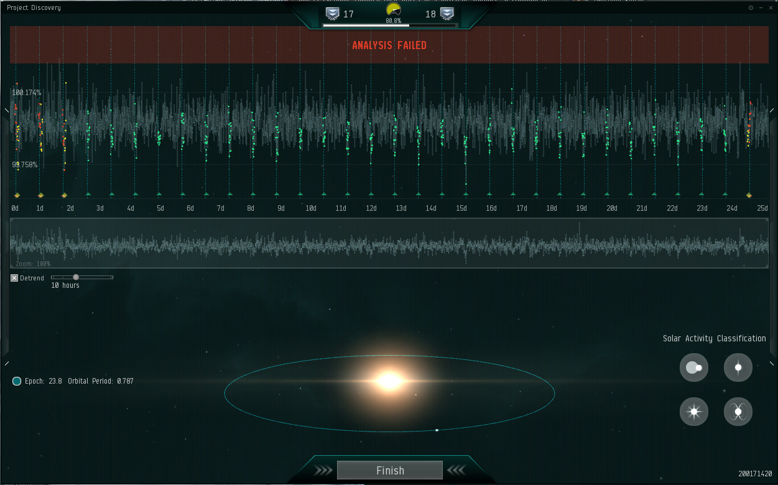The width and height of the screenshot is (778, 485).
Task: Click the ANALYSIS FAILED banner
Action: [389, 45]
